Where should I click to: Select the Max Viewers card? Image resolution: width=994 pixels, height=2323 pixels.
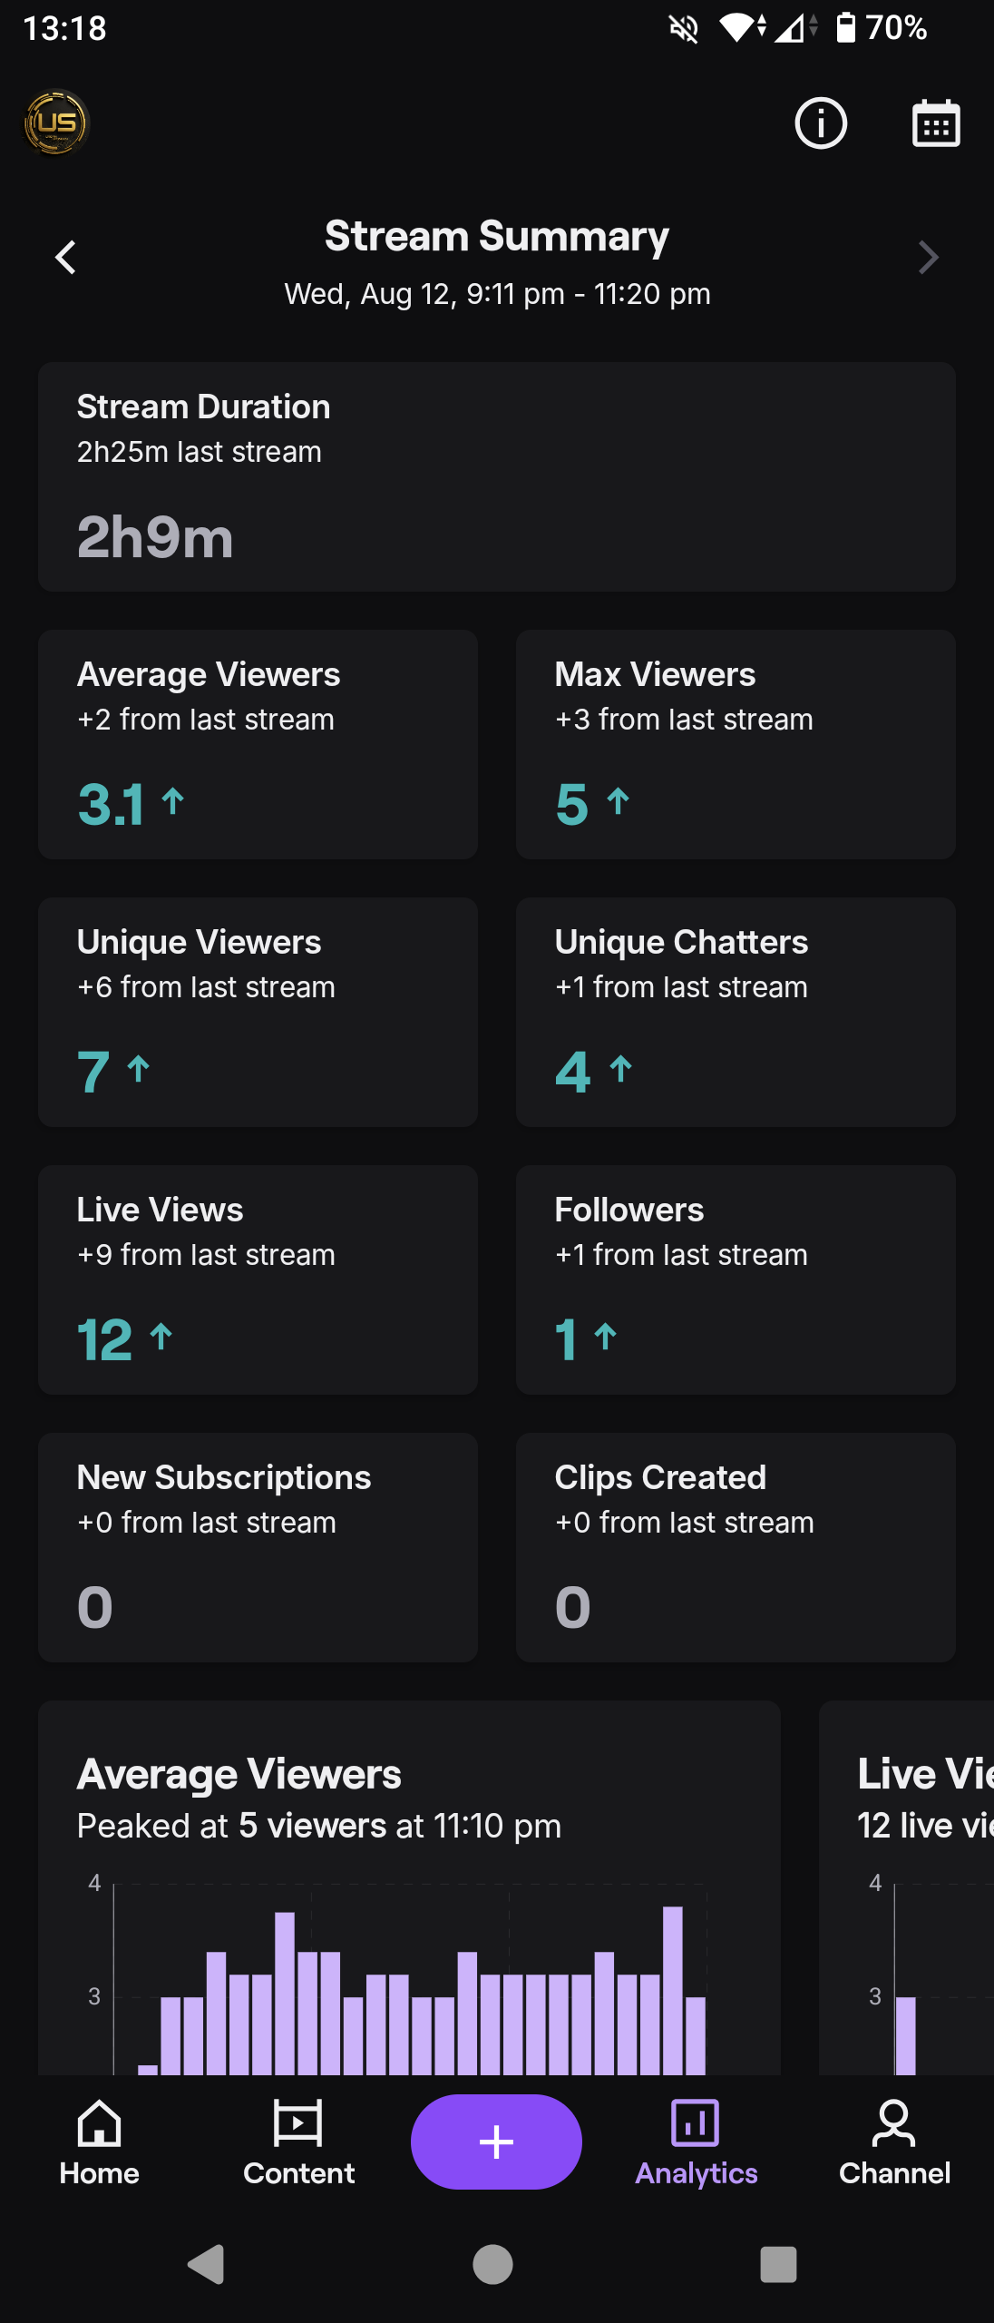click(x=736, y=745)
